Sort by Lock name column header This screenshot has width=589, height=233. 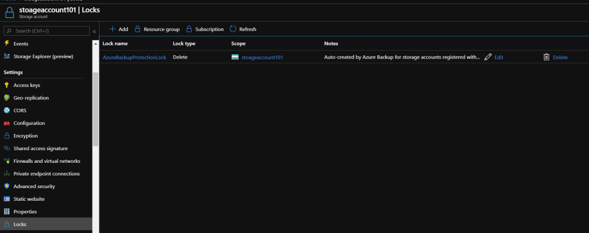(119, 43)
